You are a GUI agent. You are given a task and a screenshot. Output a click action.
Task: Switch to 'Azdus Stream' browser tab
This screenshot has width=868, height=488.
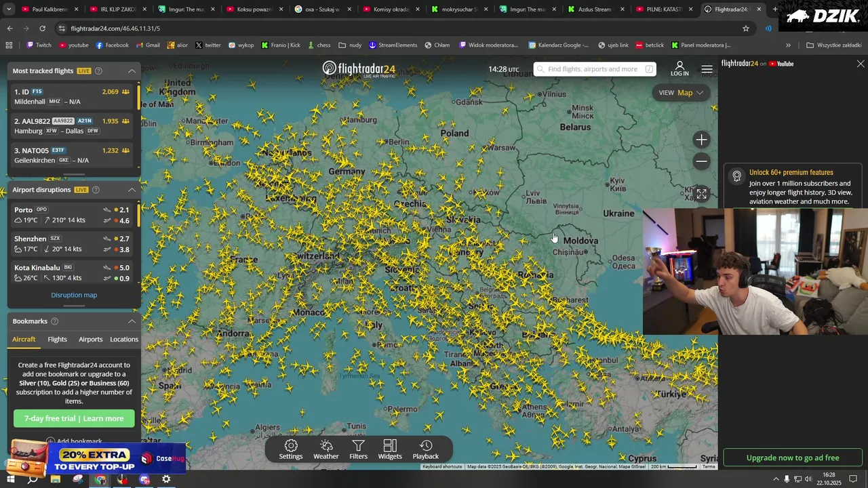tap(597, 9)
